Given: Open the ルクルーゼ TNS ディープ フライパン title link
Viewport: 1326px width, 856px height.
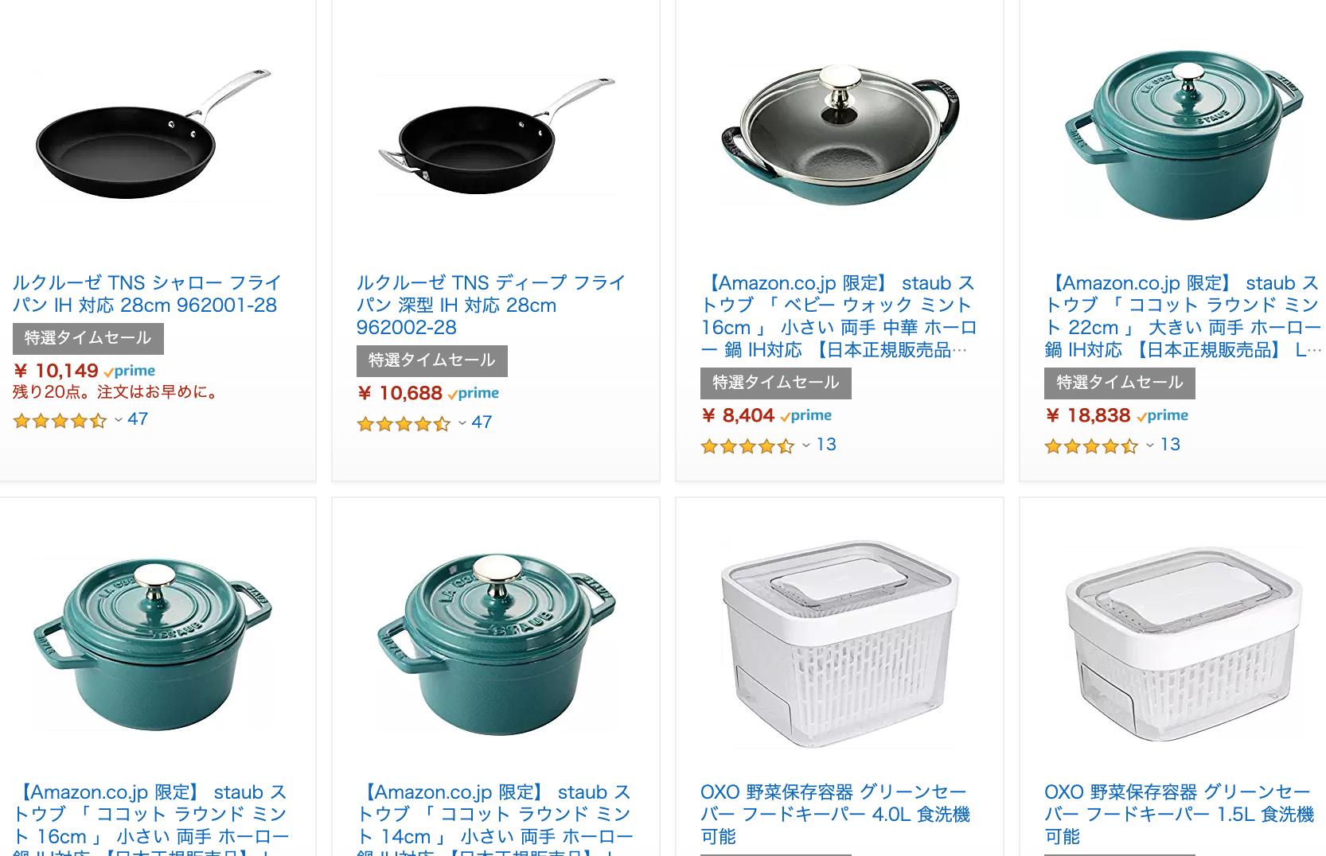Looking at the screenshot, I should point(491,305).
